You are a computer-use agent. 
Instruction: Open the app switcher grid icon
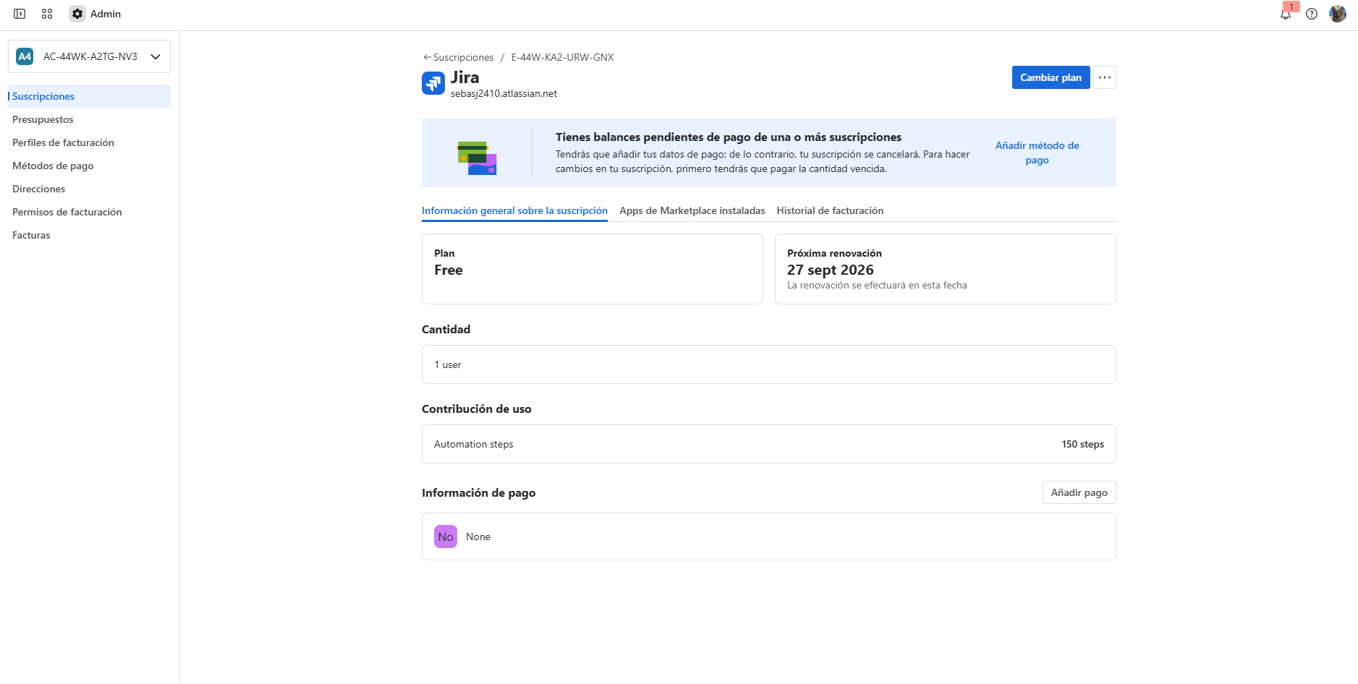tap(47, 14)
